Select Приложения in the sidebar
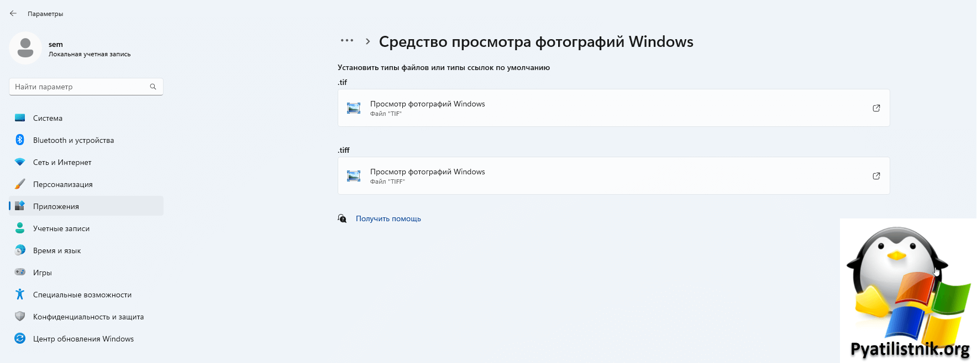 point(86,206)
